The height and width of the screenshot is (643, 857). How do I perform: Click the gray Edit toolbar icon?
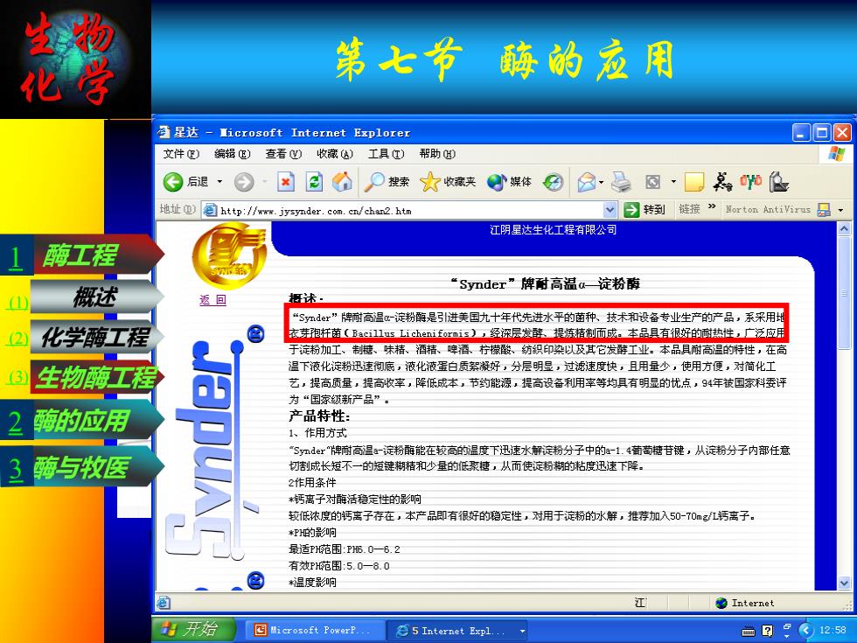[x=652, y=182]
